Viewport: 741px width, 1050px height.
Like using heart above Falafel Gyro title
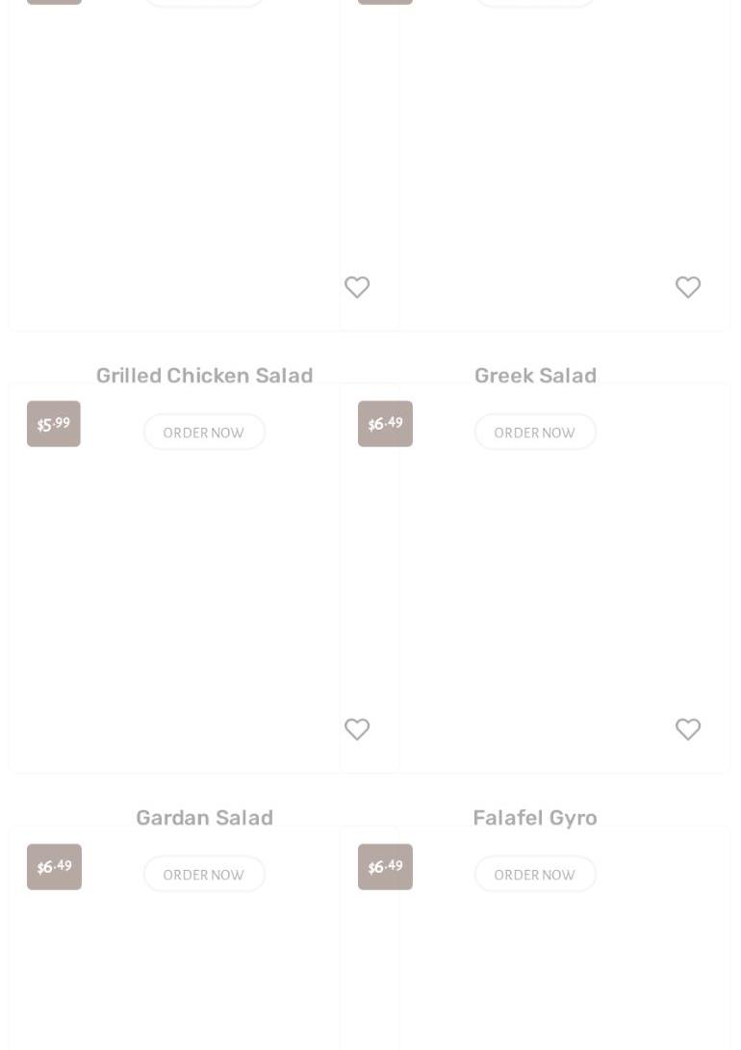pyautogui.click(x=687, y=728)
